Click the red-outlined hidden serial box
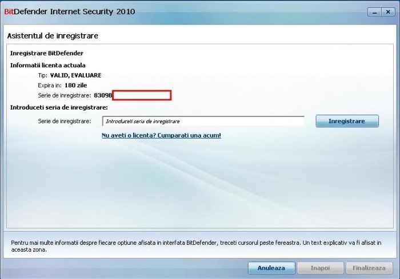The height and width of the screenshot is (279, 400). coord(142,95)
